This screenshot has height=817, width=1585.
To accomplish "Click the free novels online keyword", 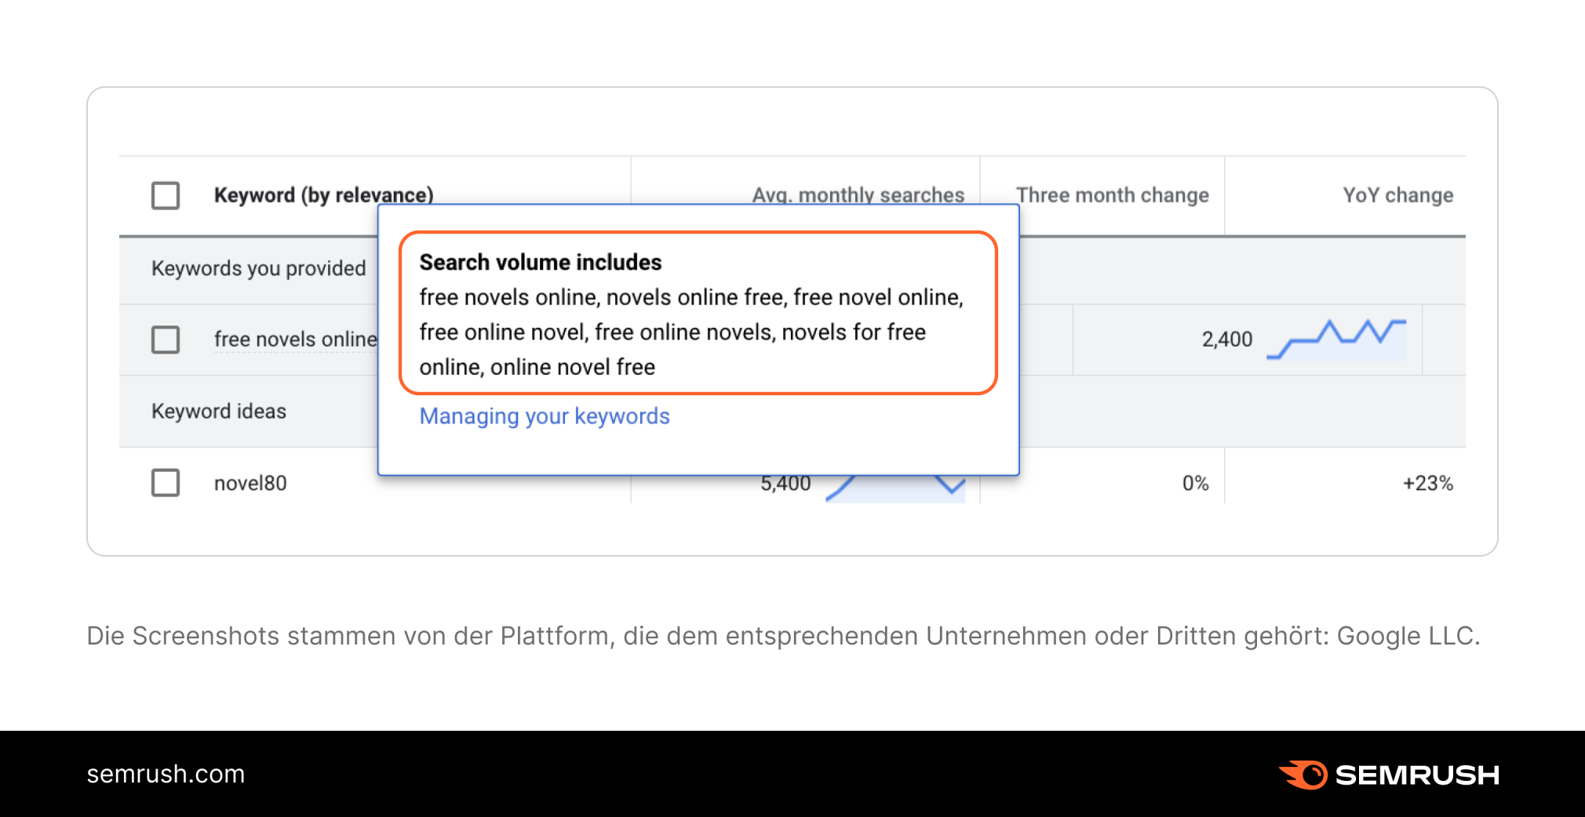I will click(295, 340).
